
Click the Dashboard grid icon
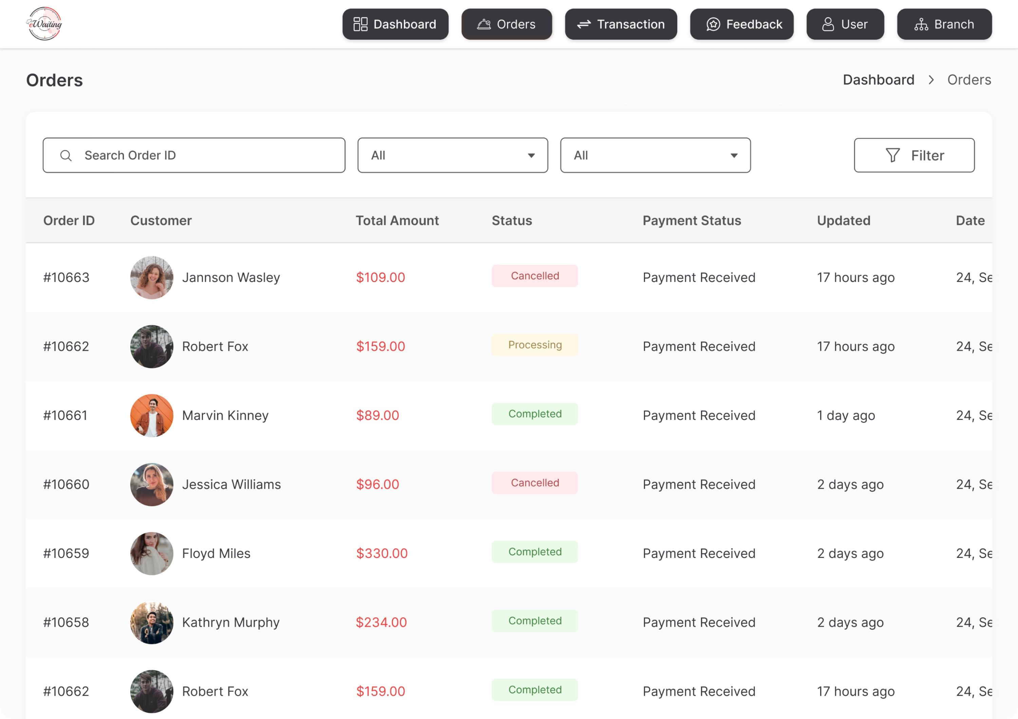[x=360, y=24]
